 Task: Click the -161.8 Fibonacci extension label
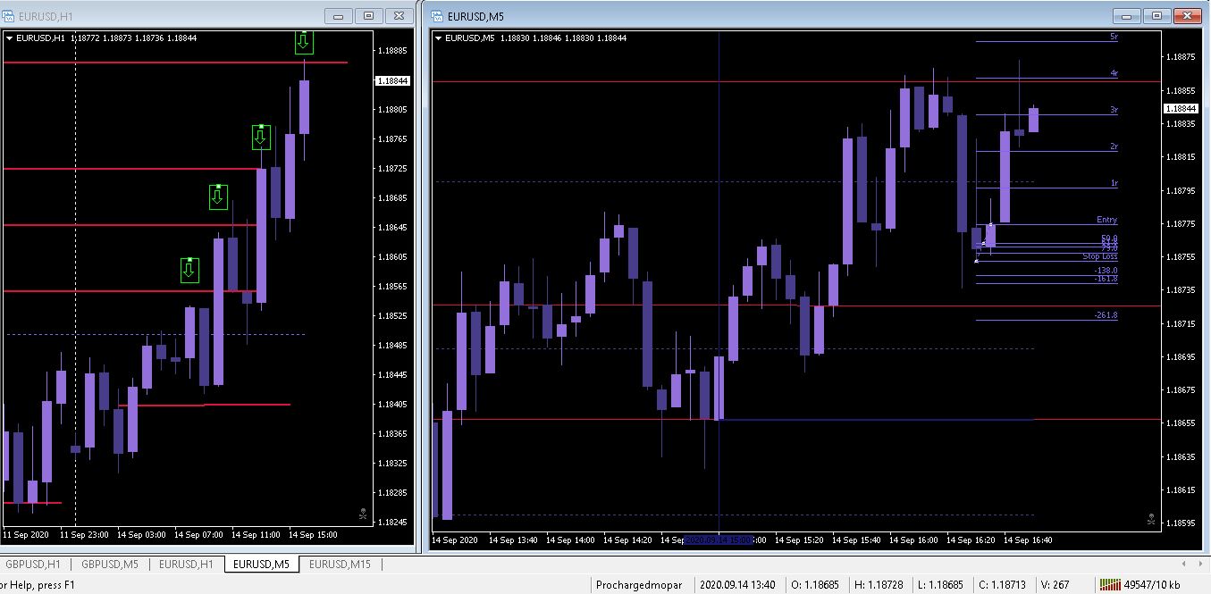[x=1106, y=279]
